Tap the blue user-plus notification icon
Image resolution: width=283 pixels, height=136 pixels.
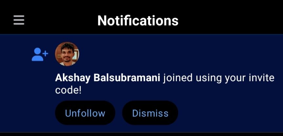point(40,54)
